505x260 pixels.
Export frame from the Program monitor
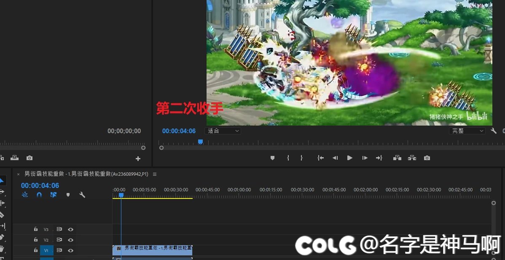(x=427, y=158)
